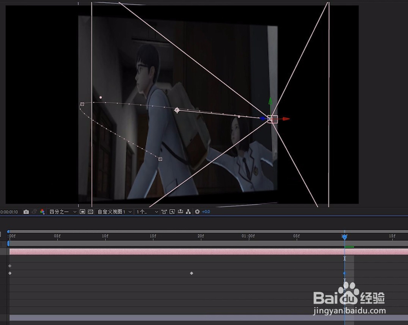Click the 10f mark on the time ruler
This screenshot has width=408, height=325.
click(105, 236)
